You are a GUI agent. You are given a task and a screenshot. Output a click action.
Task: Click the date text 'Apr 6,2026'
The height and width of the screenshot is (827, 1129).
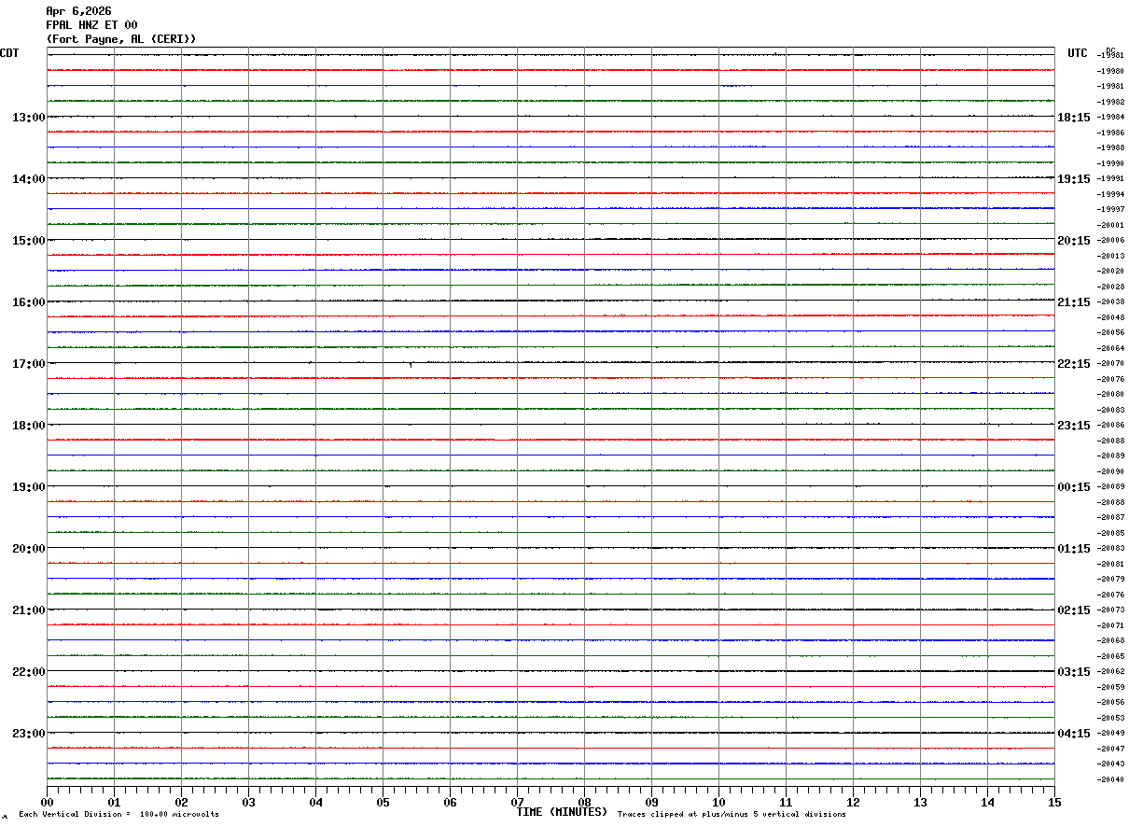78,11
